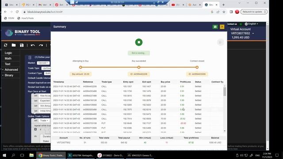Open the Text block category
The width and height of the screenshot is (283, 159).
pos(8,64)
